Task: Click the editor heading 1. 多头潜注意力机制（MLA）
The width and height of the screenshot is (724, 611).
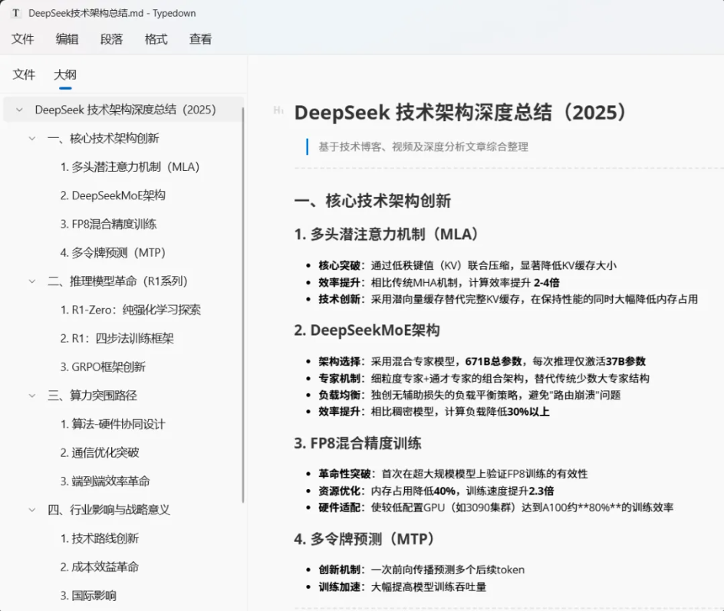Action: [386, 234]
